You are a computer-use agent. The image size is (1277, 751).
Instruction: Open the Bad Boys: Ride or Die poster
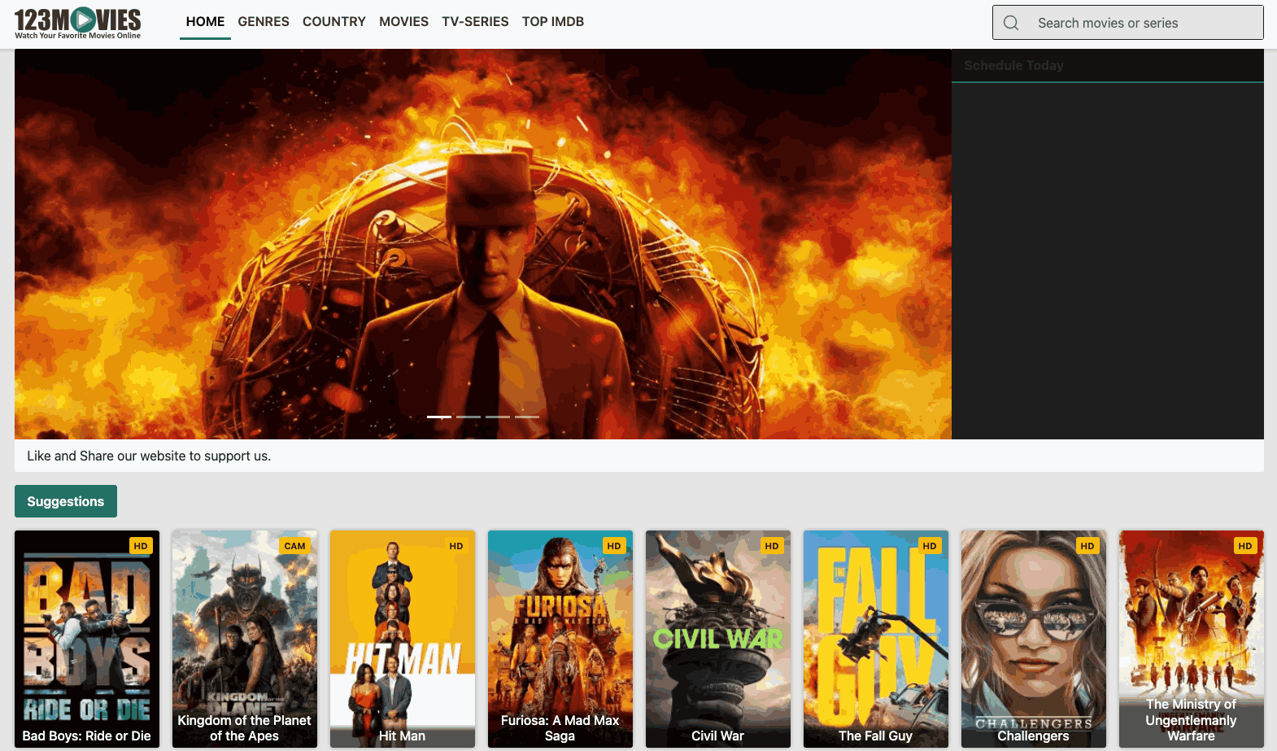(87, 639)
